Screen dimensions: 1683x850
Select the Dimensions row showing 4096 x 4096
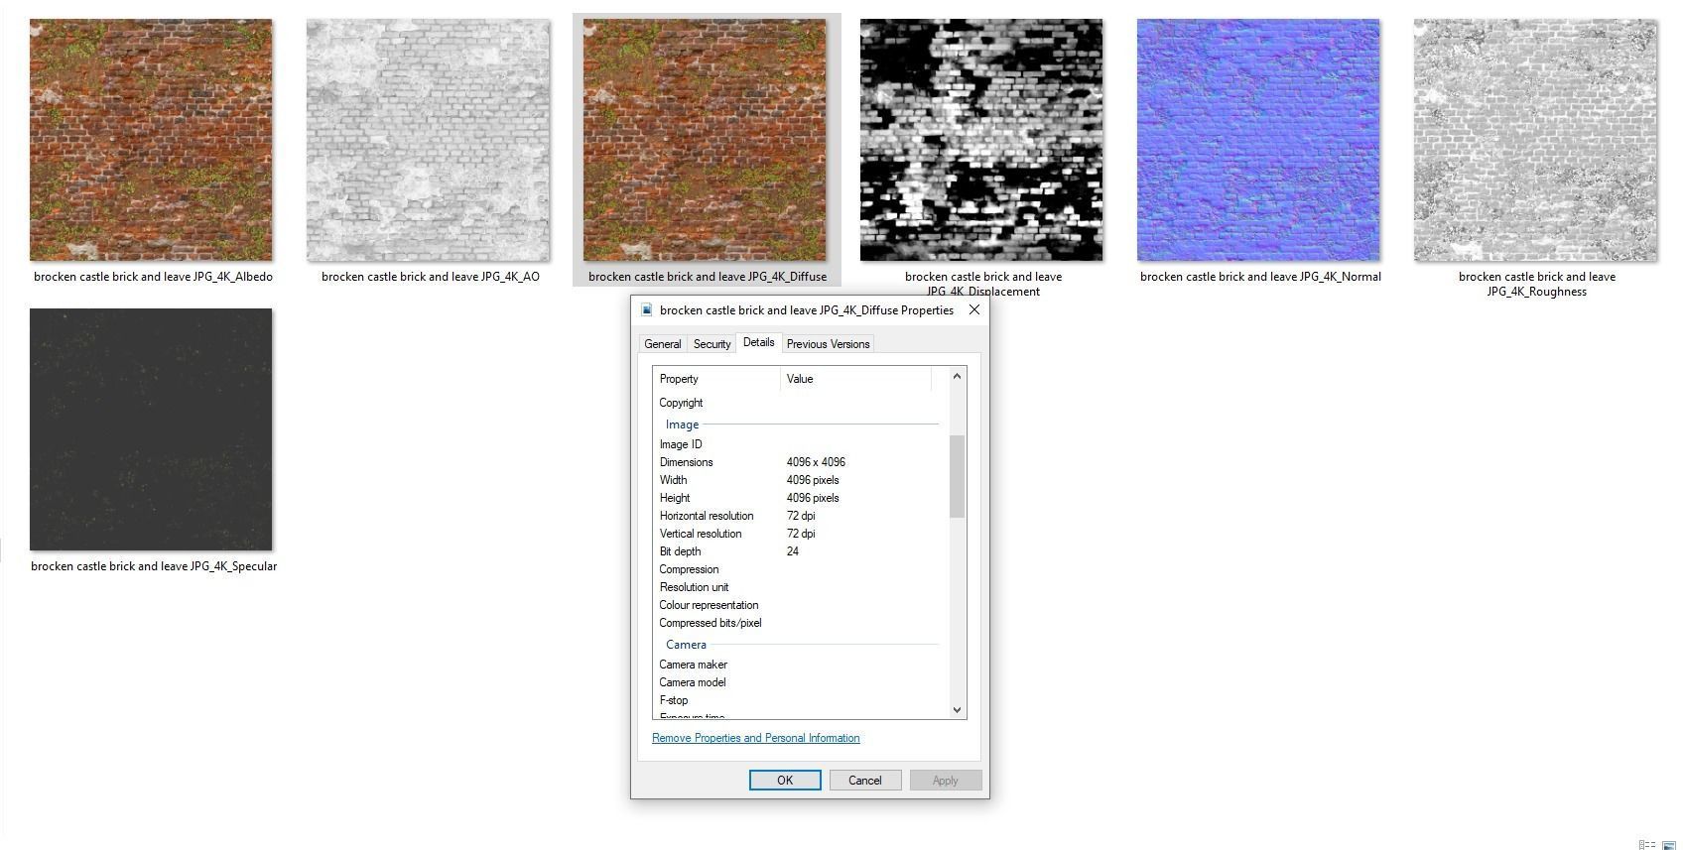796,462
